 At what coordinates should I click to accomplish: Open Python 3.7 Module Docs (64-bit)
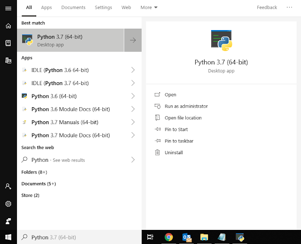click(79, 135)
